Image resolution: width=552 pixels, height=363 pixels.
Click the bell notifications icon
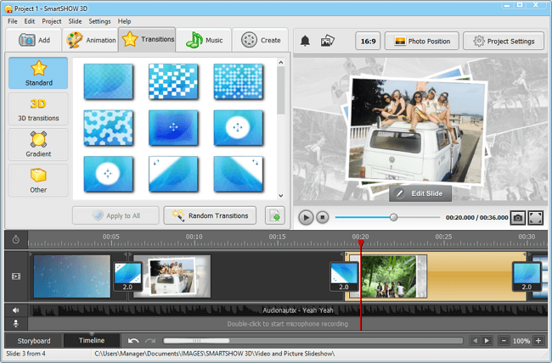[x=305, y=41]
